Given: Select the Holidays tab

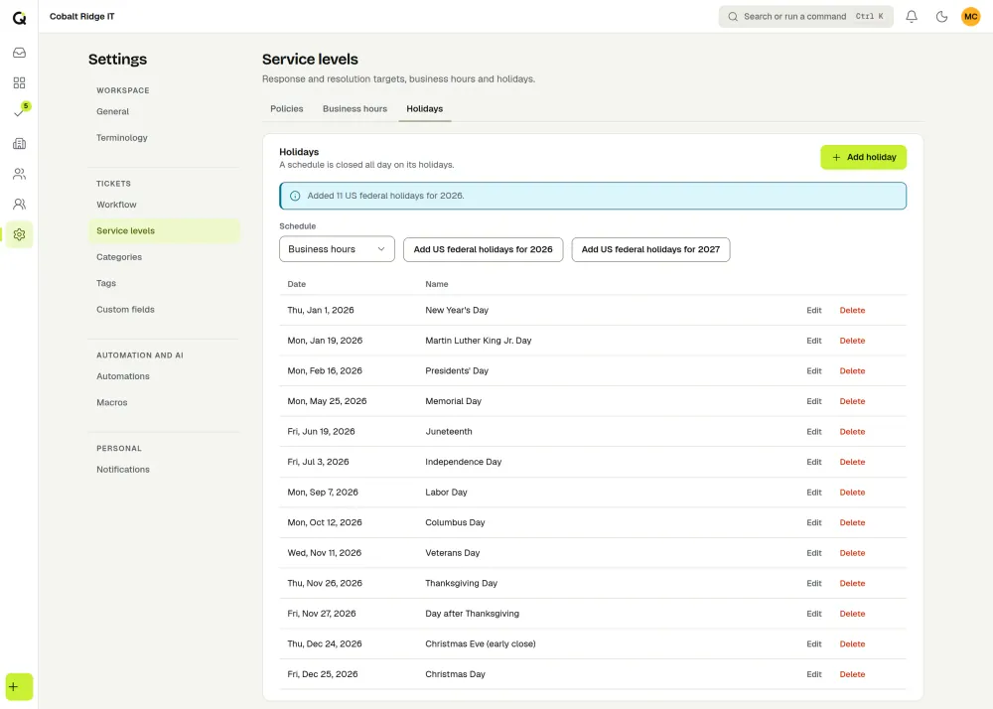Looking at the screenshot, I should pos(424,109).
